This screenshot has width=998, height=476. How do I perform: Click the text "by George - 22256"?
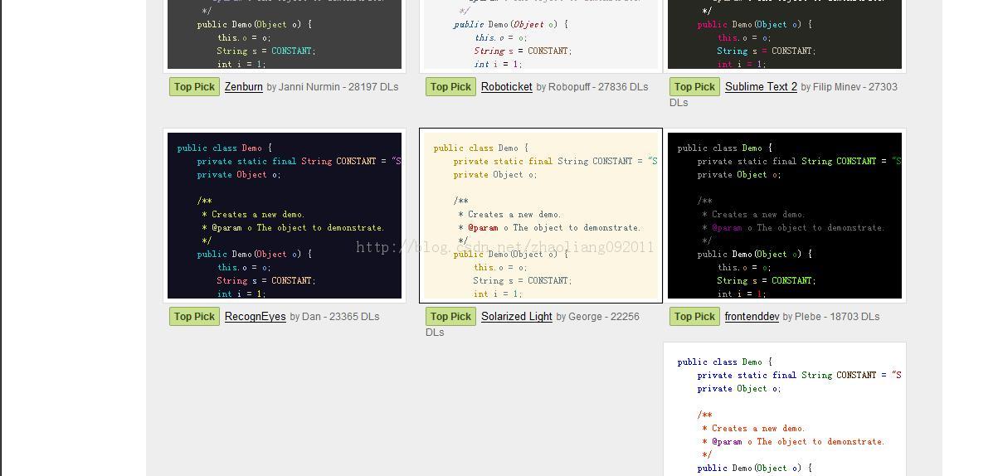coord(598,317)
